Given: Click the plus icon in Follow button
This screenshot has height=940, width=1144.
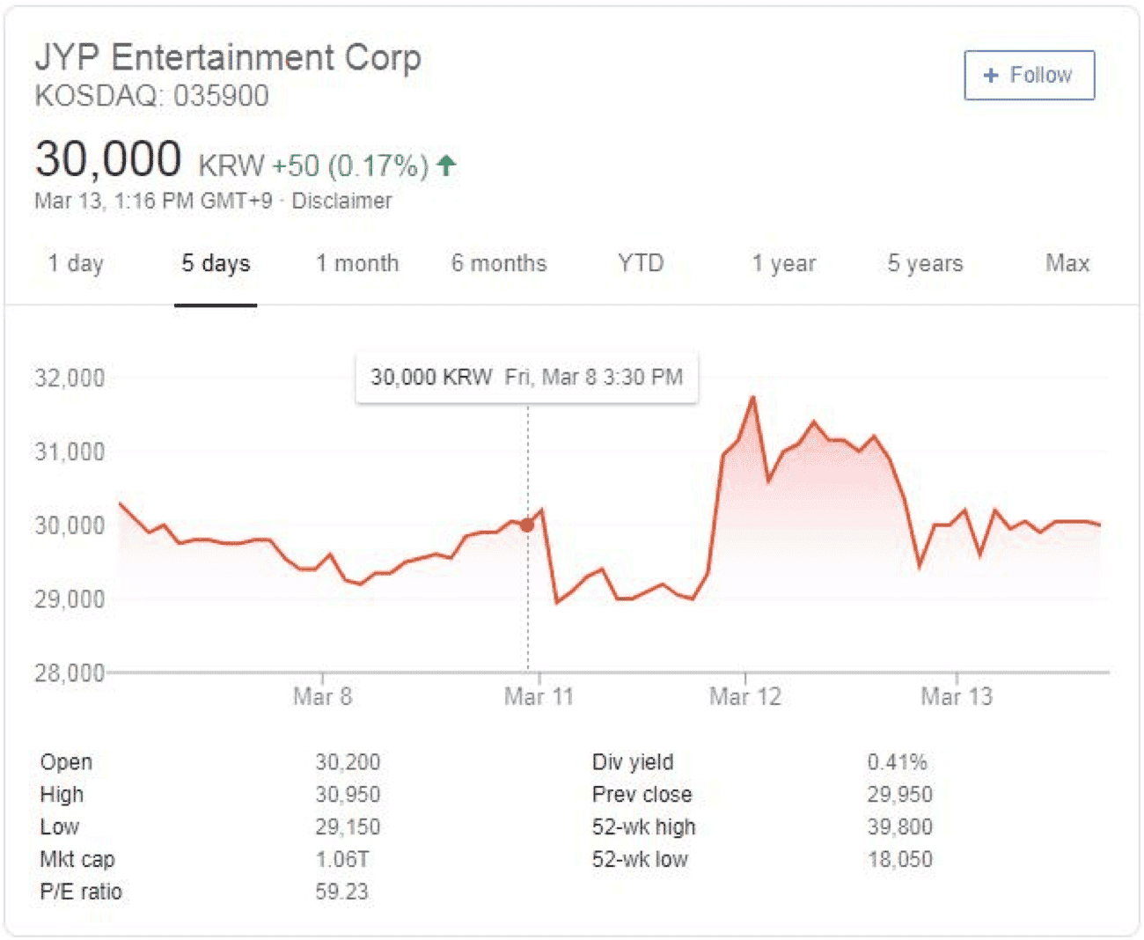Looking at the screenshot, I should (x=991, y=76).
